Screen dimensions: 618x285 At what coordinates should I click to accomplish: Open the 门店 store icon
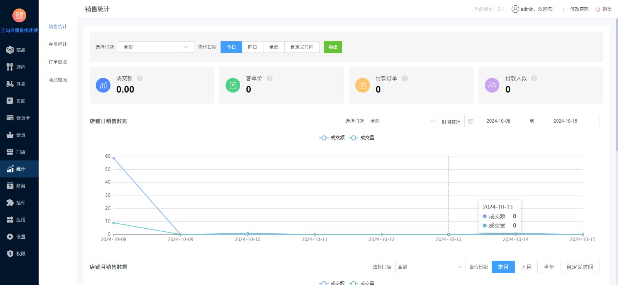10,152
